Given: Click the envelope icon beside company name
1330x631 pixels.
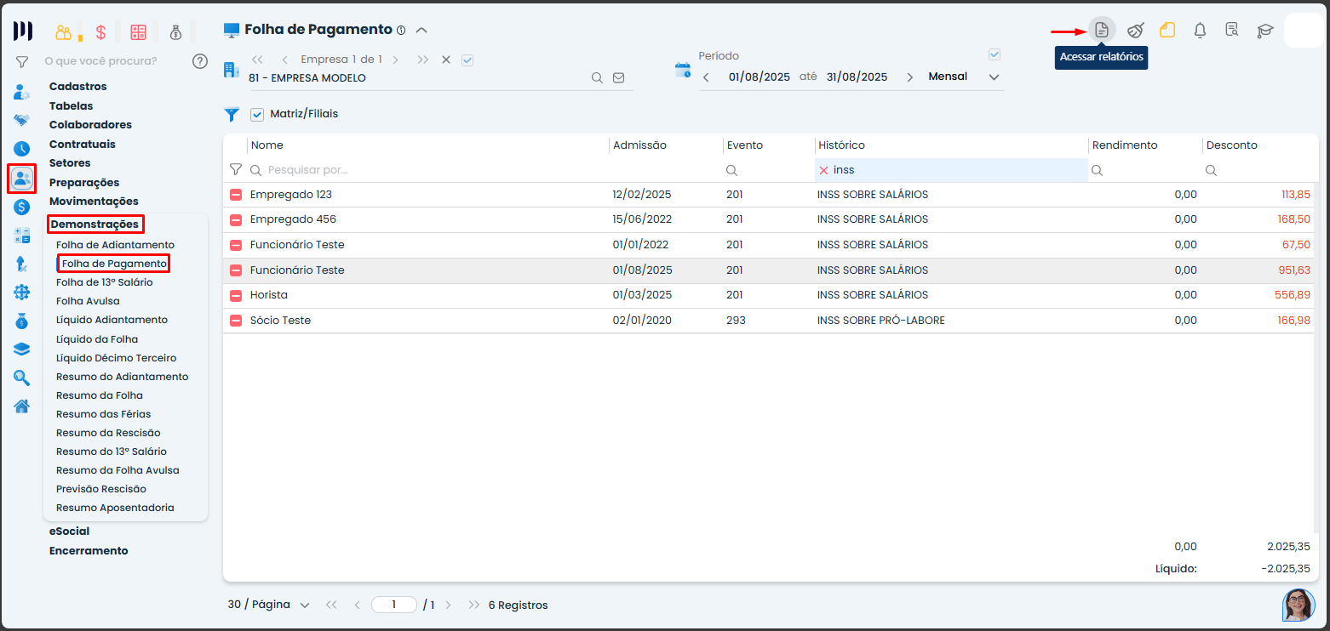Looking at the screenshot, I should (619, 78).
